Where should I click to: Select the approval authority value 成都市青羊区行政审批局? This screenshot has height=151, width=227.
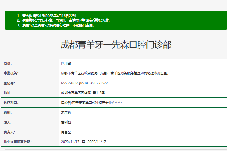115,73
